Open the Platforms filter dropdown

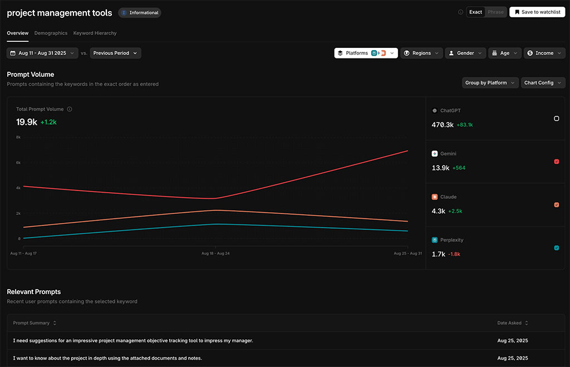tap(366, 52)
